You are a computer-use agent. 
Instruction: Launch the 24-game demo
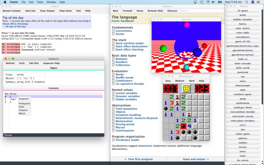coord(243,11)
